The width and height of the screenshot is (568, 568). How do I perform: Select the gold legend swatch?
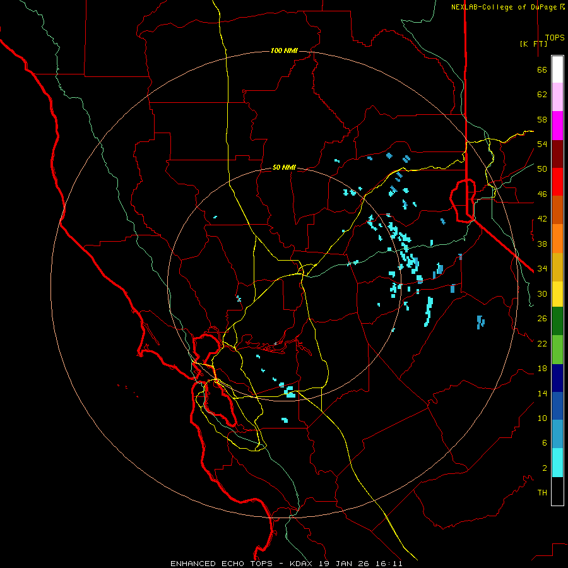point(557,267)
